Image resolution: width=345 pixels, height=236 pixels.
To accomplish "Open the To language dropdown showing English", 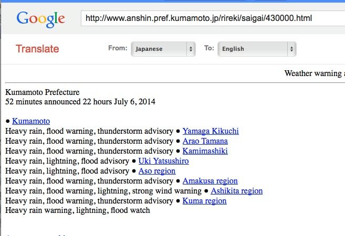I will (x=257, y=49).
